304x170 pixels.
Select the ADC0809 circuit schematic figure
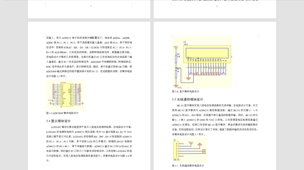65,95
